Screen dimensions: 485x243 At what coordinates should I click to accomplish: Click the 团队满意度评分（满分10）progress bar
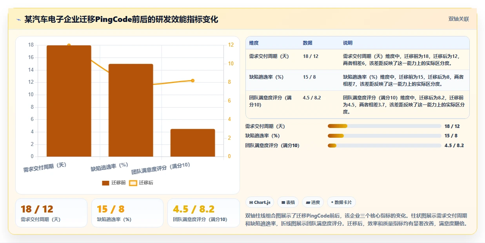[385, 146]
